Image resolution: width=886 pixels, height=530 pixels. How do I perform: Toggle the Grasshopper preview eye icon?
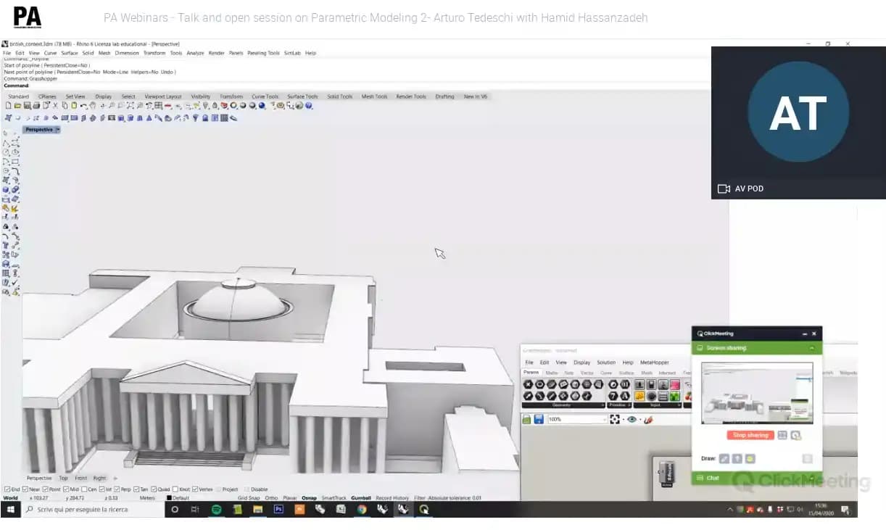(x=632, y=419)
